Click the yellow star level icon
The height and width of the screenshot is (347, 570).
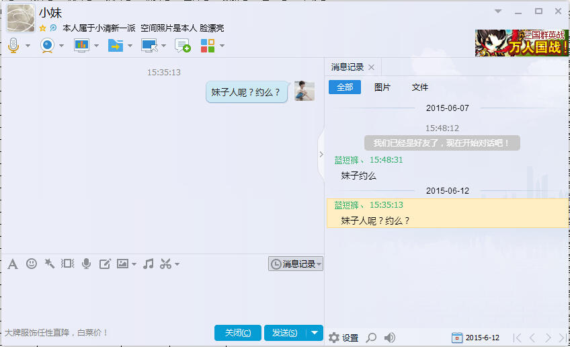42,28
